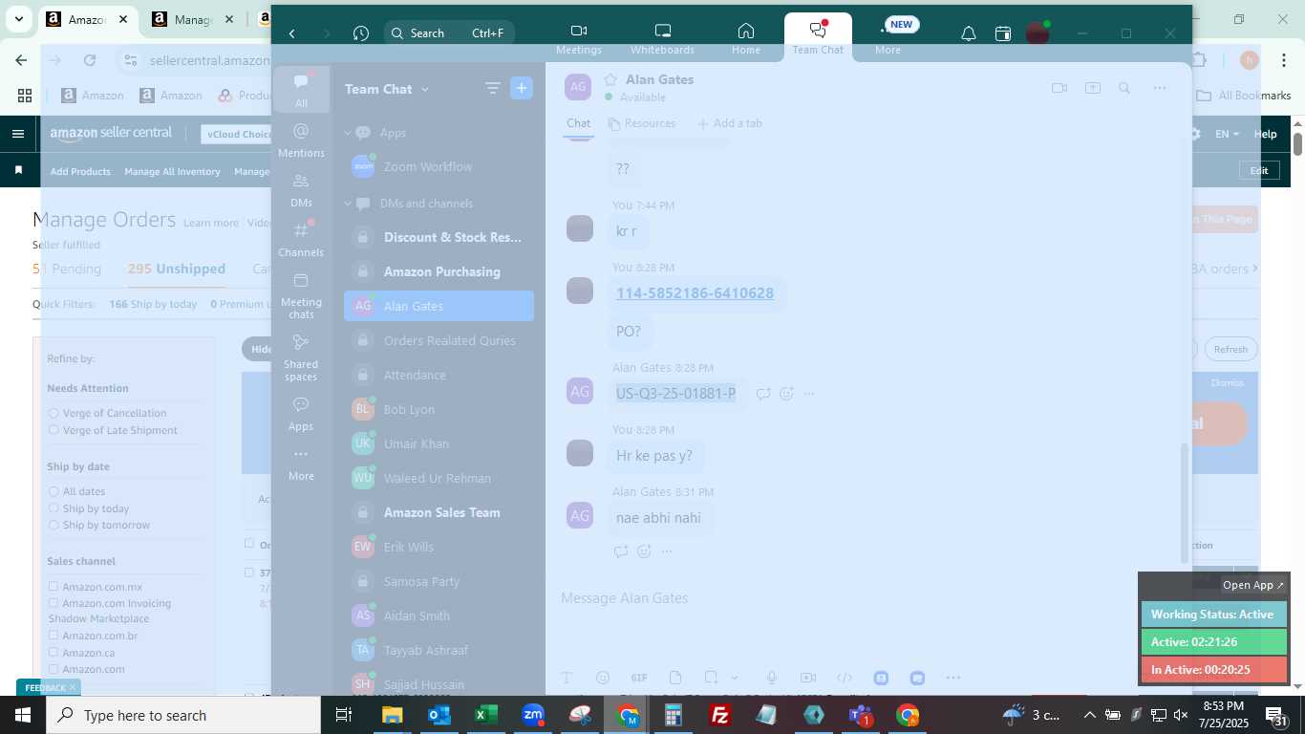
Task: Start a video call with Alan Gates
Action: point(1059,88)
